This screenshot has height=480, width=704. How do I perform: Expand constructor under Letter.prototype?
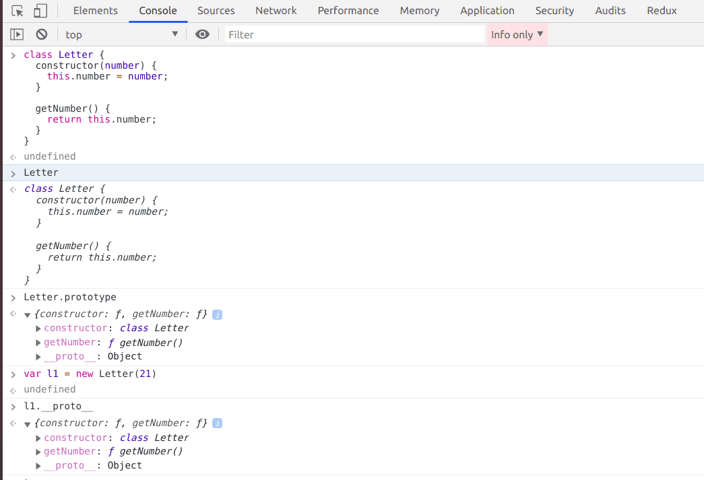[x=38, y=329]
